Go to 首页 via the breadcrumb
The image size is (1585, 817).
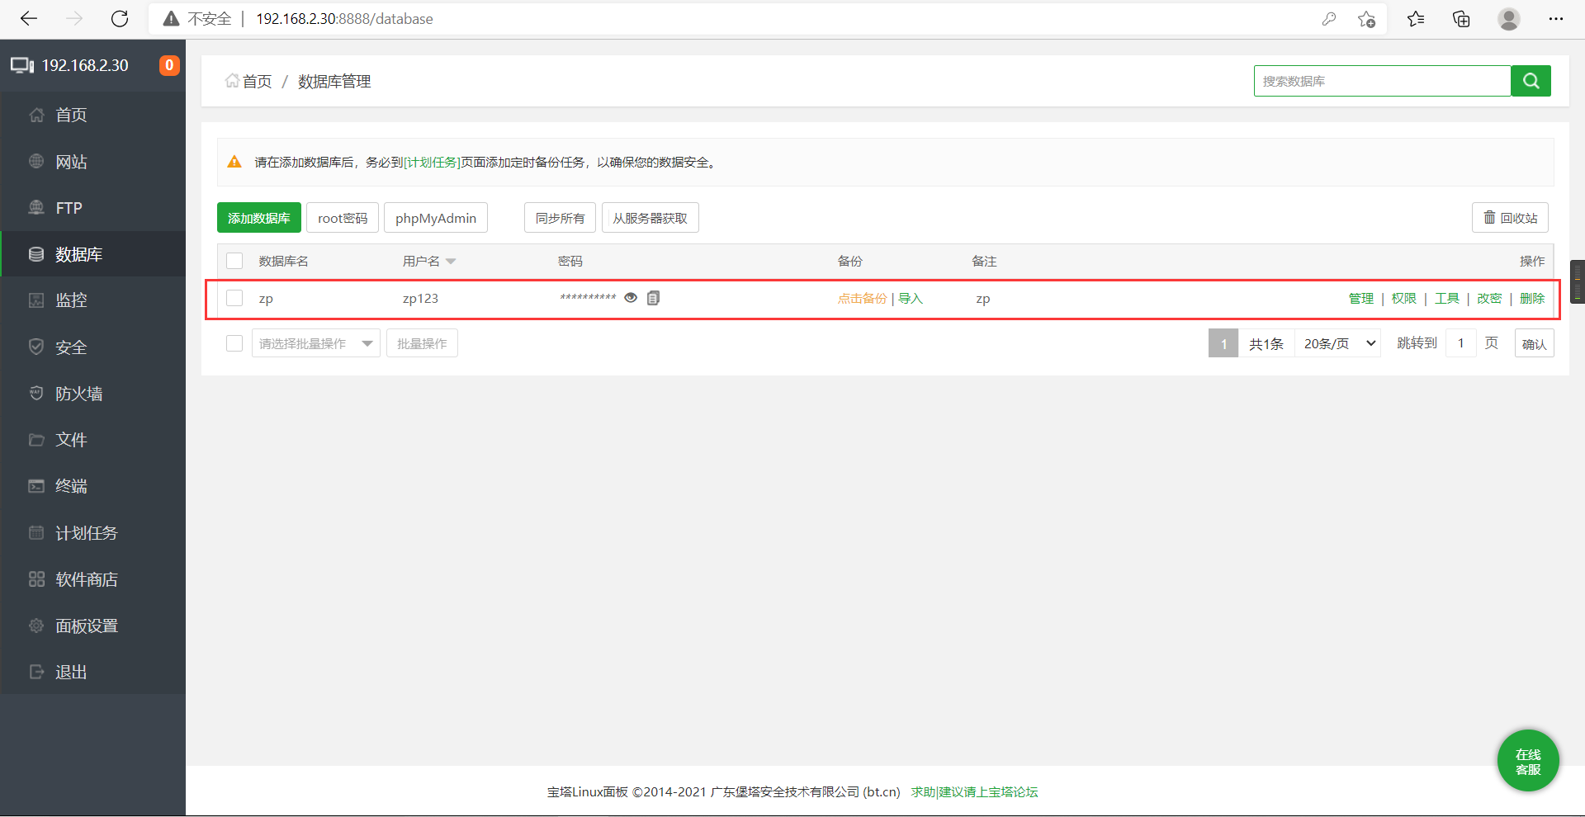[x=255, y=81]
